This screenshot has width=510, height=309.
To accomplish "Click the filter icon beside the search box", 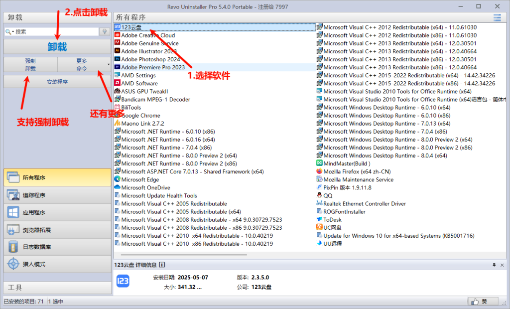I will tap(105, 31).
